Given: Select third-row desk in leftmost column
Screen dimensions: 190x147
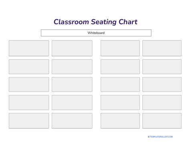Looking at the screenshot, I should (29, 84).
